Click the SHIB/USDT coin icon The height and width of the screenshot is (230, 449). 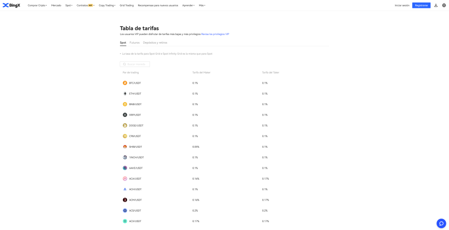tap(125, 147)
